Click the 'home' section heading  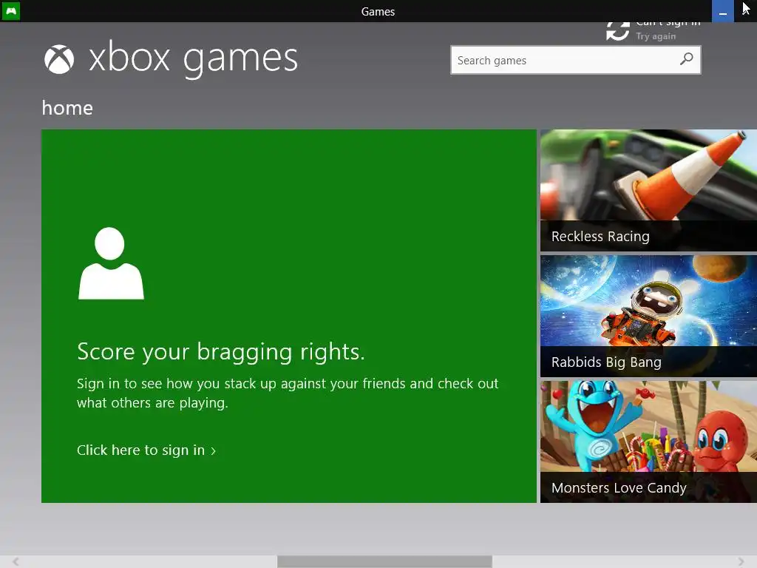click(67, 108)
